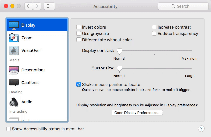Go back with the left arrow button
211x137 pixels.
point(28,6)
